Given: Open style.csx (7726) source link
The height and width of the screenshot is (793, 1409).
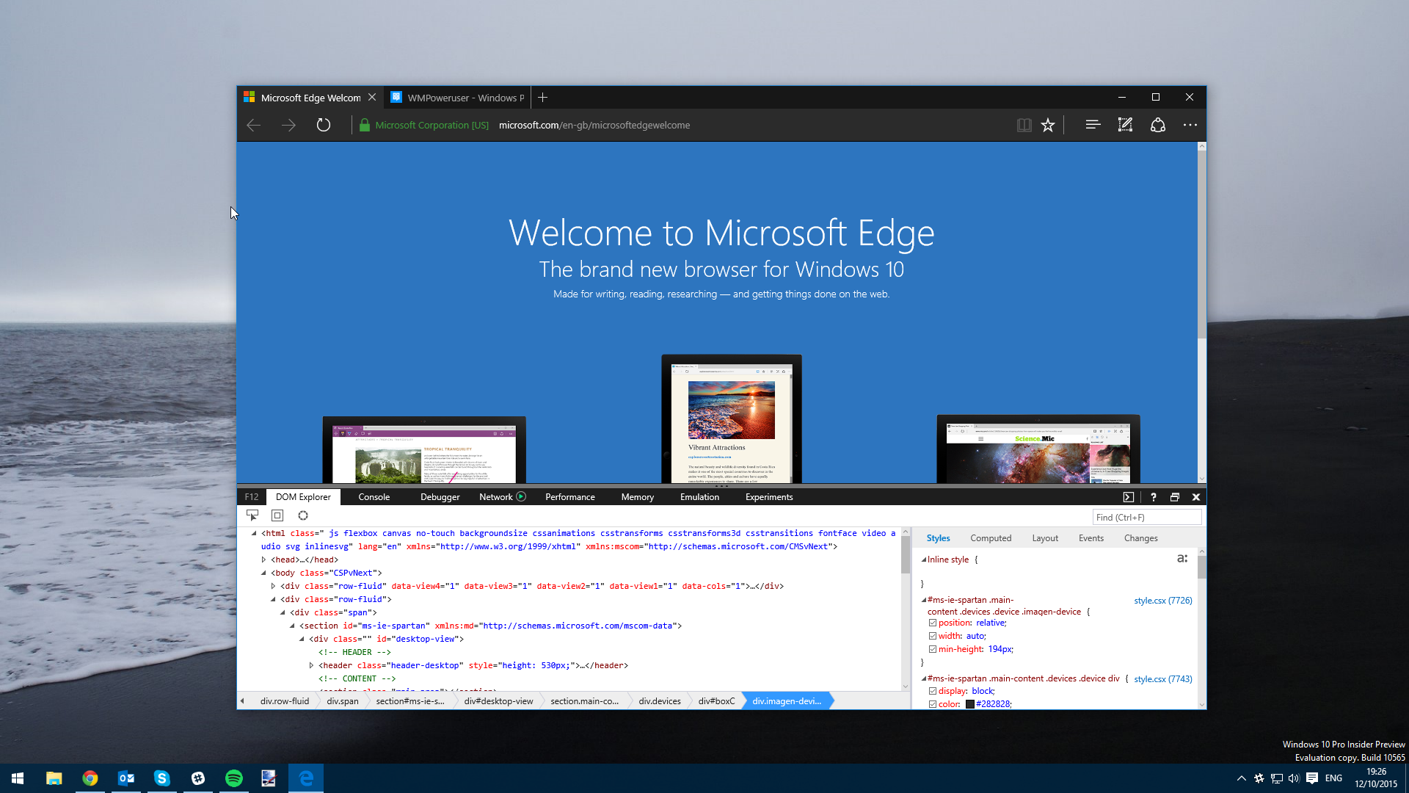Looking at the screenshot, I should coord(1162,601).
